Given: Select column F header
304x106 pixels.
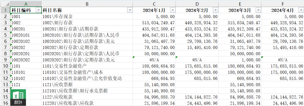Looking at the screenshot, I should click(x=283, y=4).
